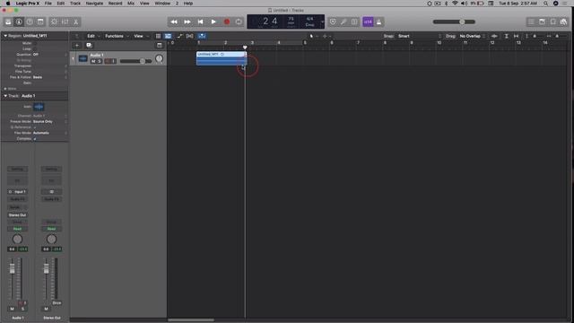Open the Edit menu in tracks area

pos(93,36)
